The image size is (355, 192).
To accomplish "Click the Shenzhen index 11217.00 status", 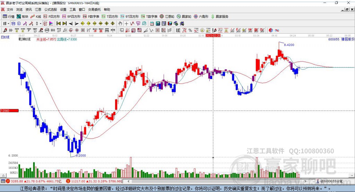I will click(x=94, y=181).
